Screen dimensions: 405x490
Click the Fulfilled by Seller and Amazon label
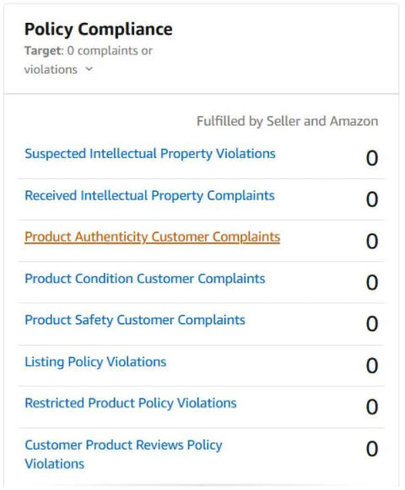(x=288, y=122)
